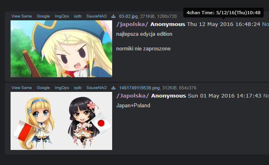
Task: Search first image with iqdb
Action: coord(78,16)
